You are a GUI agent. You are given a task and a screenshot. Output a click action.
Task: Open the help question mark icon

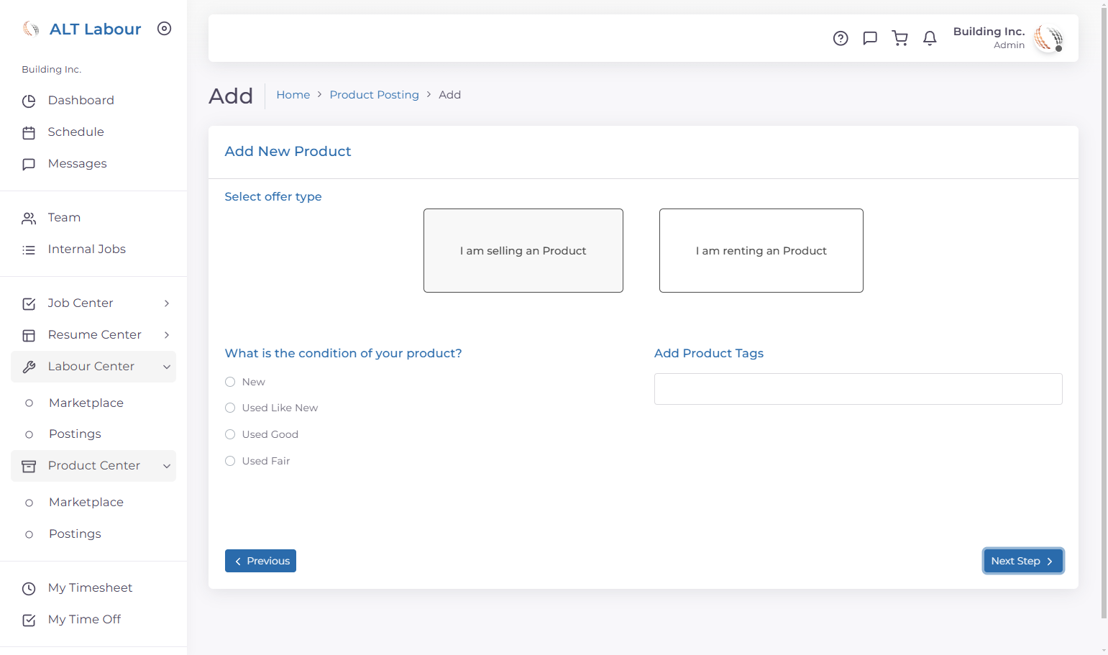tap(841, 39)
